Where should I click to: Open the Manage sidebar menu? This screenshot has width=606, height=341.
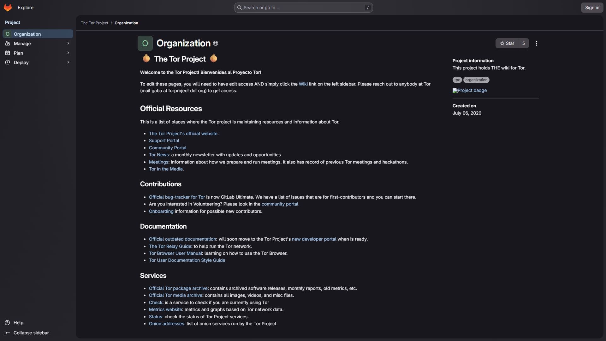[x=38, y=43]
